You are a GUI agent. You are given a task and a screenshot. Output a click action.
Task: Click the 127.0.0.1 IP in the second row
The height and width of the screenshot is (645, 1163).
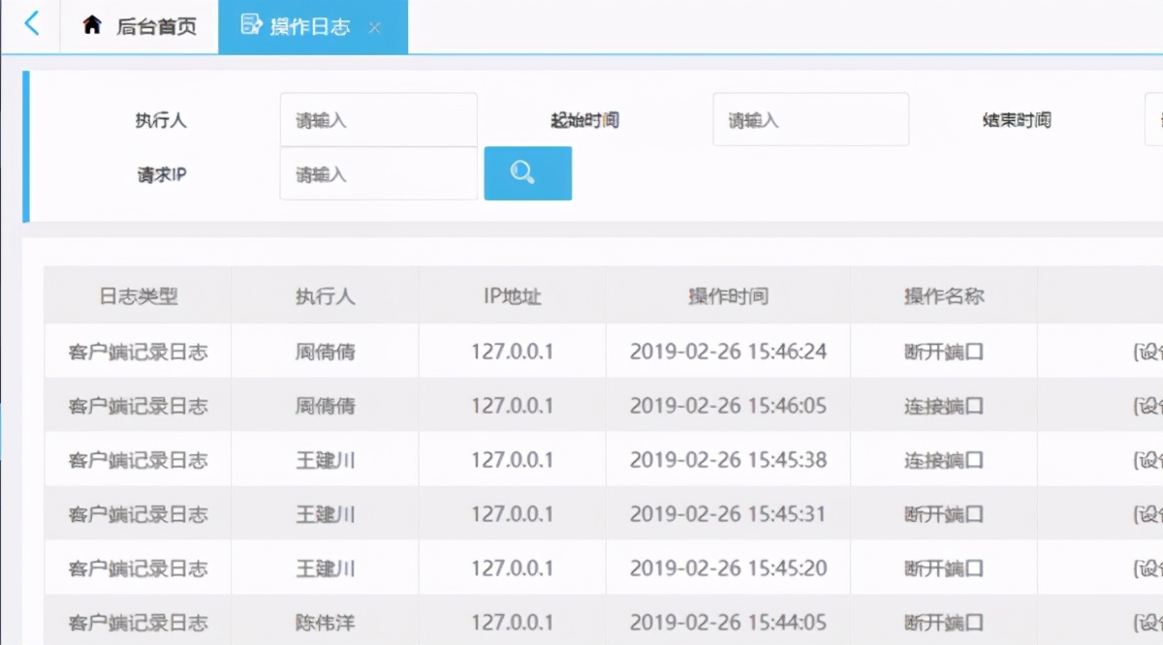(511, 405)
